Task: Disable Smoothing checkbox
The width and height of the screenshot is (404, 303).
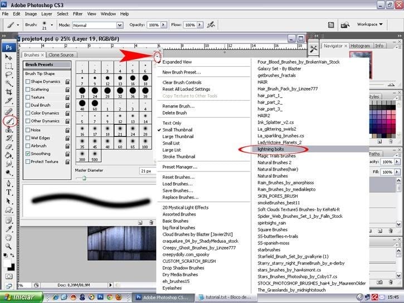Action: tap(28, 154)
